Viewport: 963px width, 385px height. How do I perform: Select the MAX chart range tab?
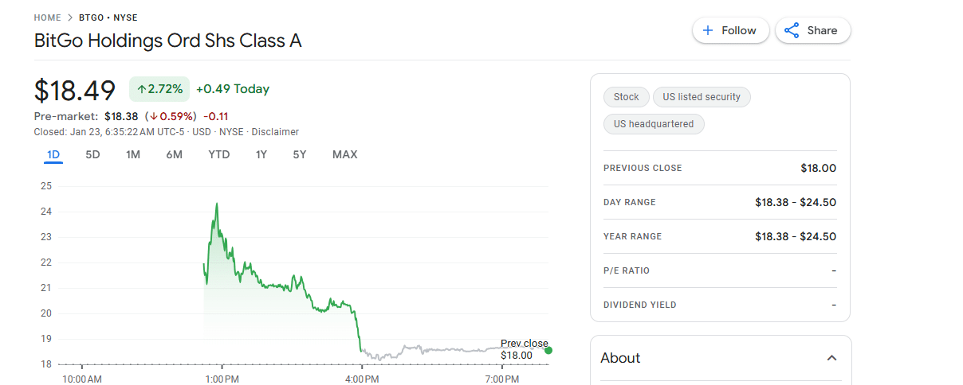click(x=344, y=154)
